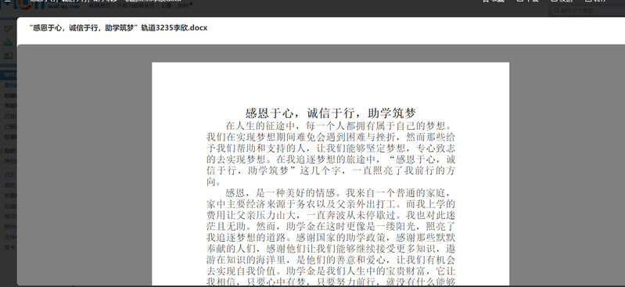625x287 pixels.
Task: Click the magnifier icon in mail search
Action: coord(557,10)
